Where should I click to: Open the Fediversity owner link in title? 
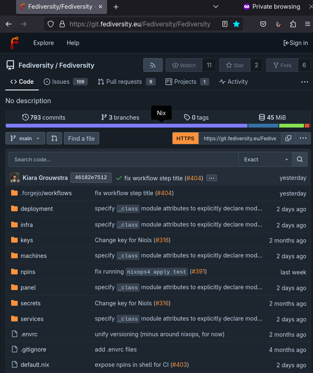(36, 65)
